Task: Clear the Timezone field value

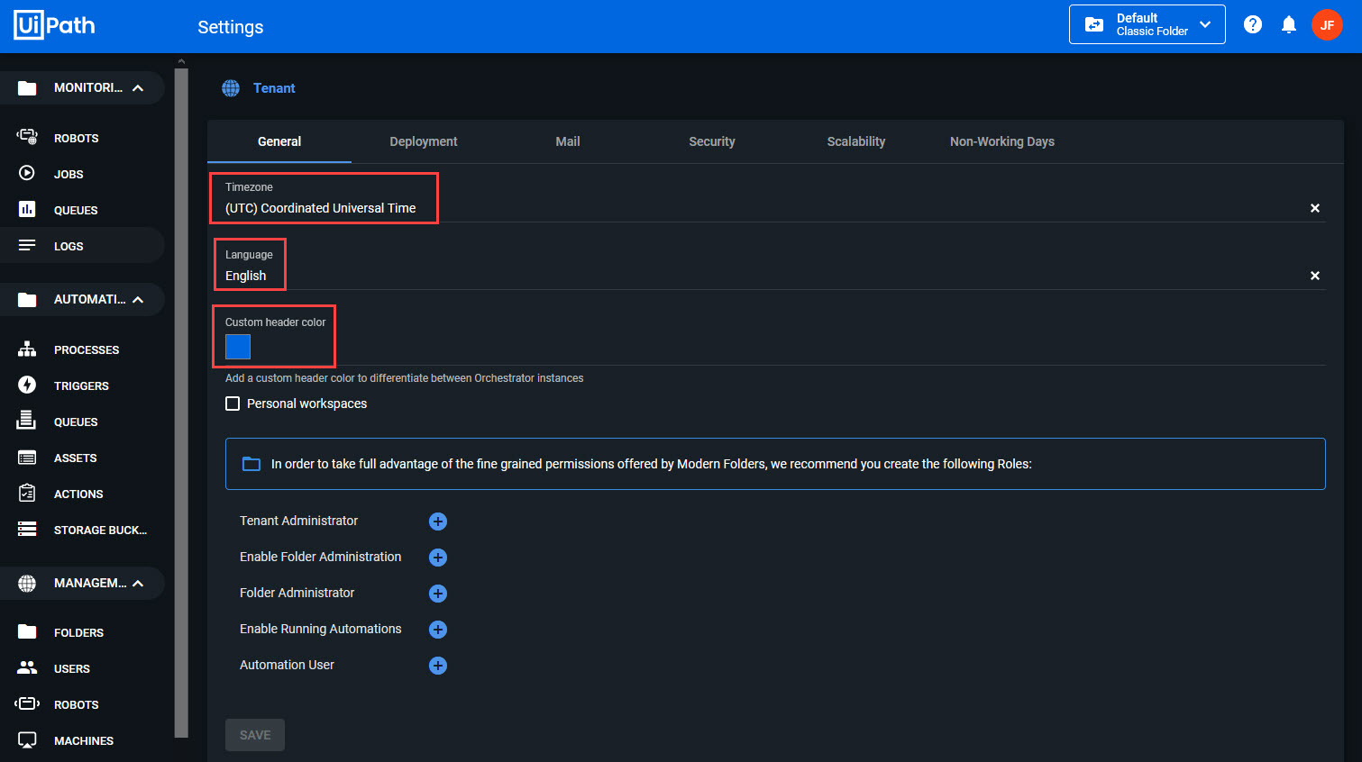Action: coord(1315,208)
